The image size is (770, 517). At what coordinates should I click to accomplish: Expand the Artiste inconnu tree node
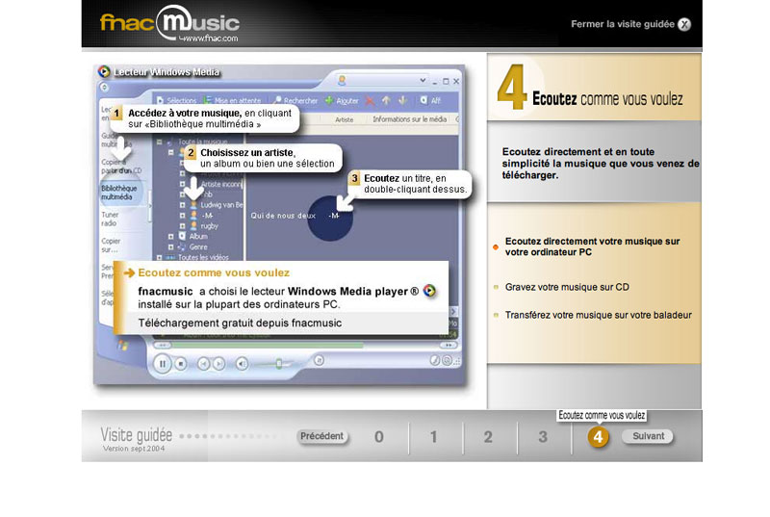(182, 184)
